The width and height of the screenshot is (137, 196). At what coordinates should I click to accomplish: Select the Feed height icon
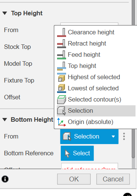tap(62, 55)
